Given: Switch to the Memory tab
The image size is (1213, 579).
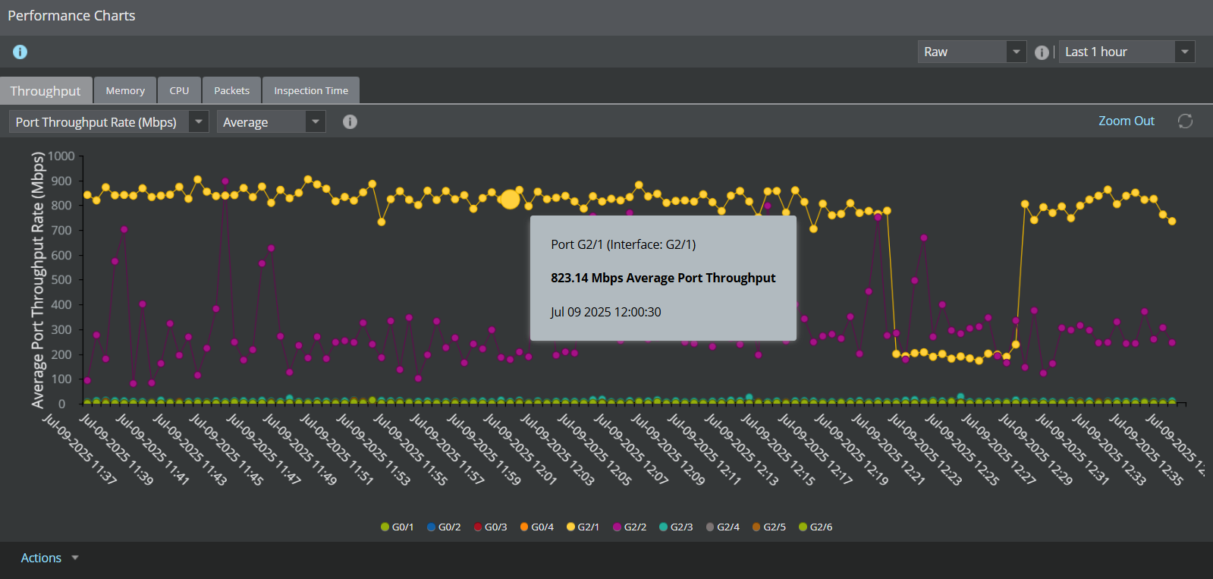Looking at the screenshot, I should (125, 90).
